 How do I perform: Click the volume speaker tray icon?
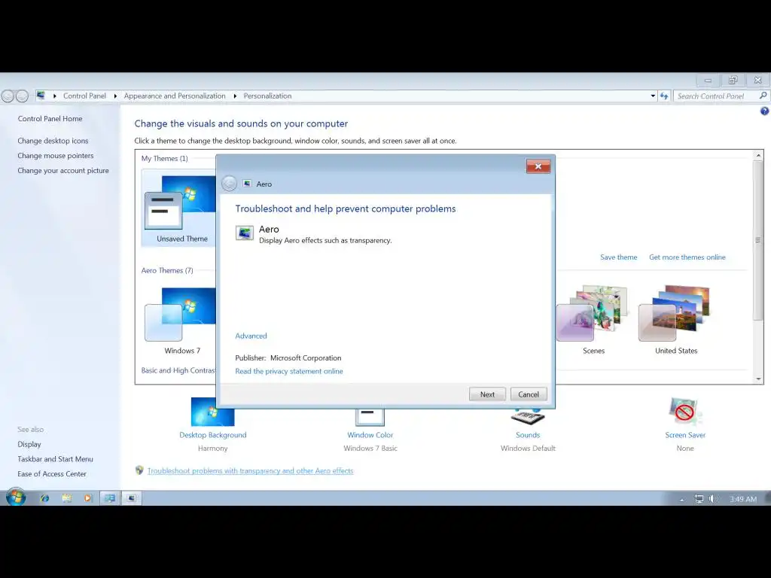coord(712,499)
